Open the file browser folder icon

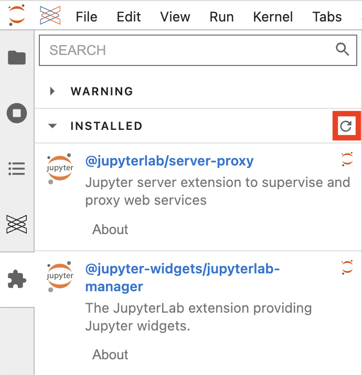(17, 58)
